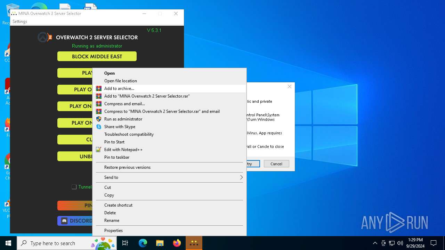Image resolution: width=445 pixels, height=250 pixels.
Task: Open the Settings menu in MINA window
Action: (20, 22)
